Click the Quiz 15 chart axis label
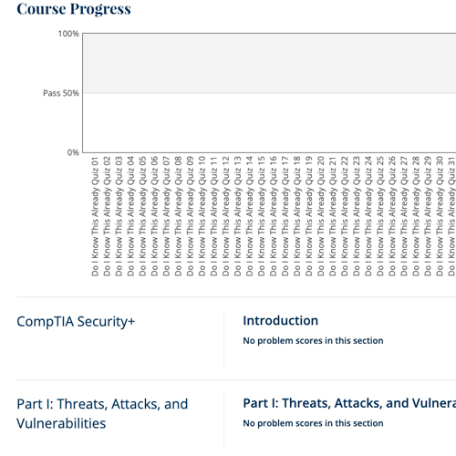Viewport: 456px width, 456px height. (x=262, y=216)
